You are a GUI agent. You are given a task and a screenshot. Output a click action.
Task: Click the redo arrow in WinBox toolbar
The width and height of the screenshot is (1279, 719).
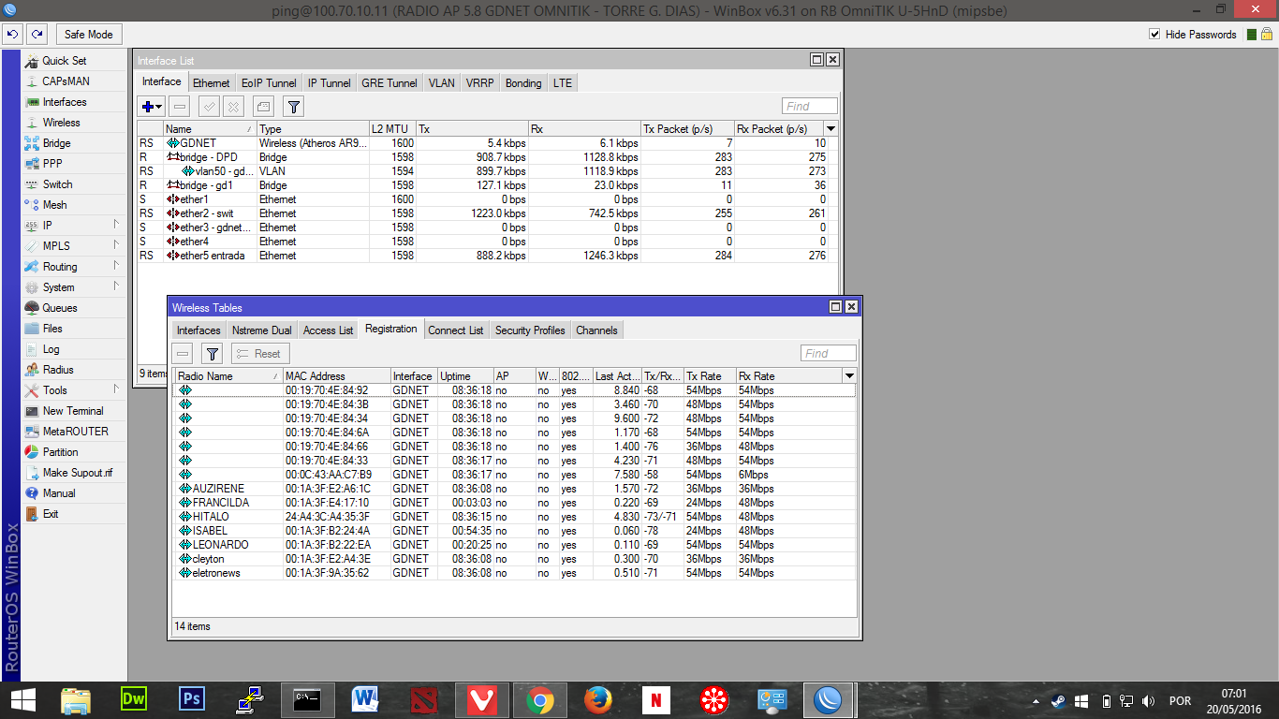click(37, 35)
